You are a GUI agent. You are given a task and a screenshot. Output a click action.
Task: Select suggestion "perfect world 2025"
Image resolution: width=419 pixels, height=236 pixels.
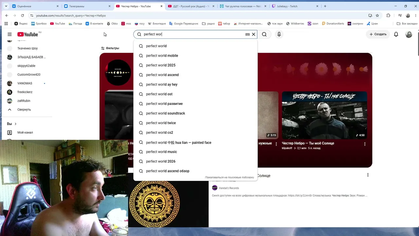[x=195, y=65]
